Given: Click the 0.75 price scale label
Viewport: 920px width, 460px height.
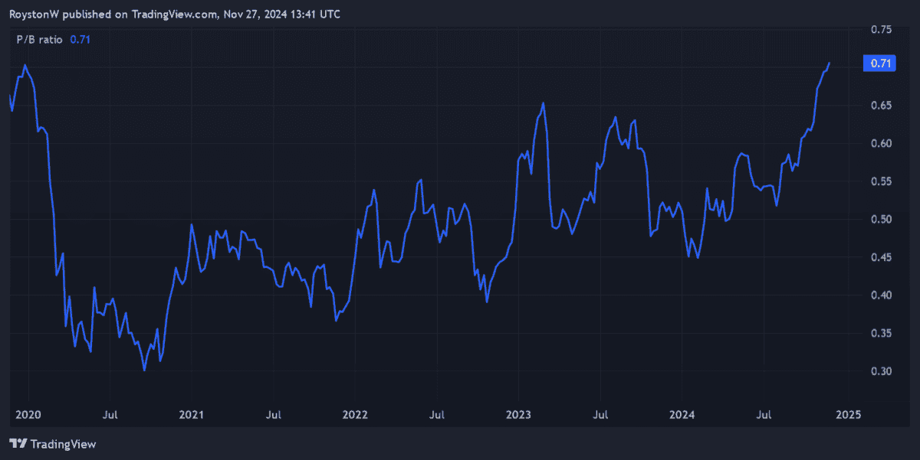Looking at the screenshot, I should 881,30.
